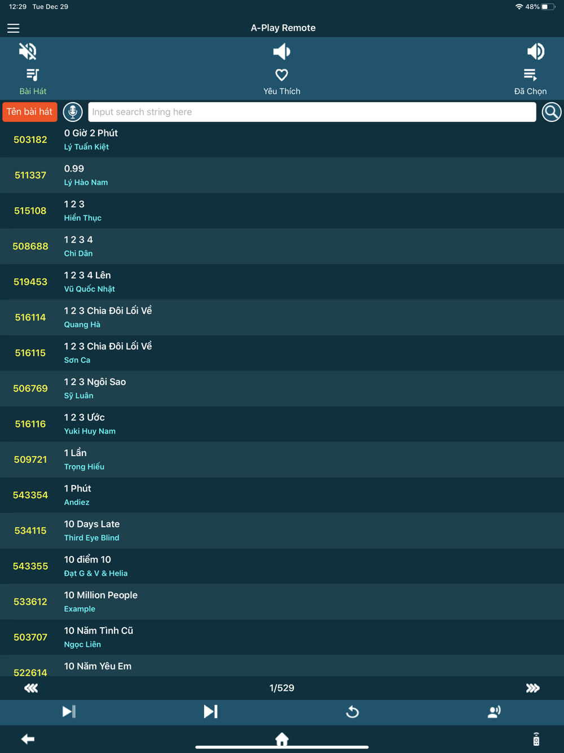Toggle the singer vocal icon
This screenshot has height=753, width=564.
click(494, 712)
